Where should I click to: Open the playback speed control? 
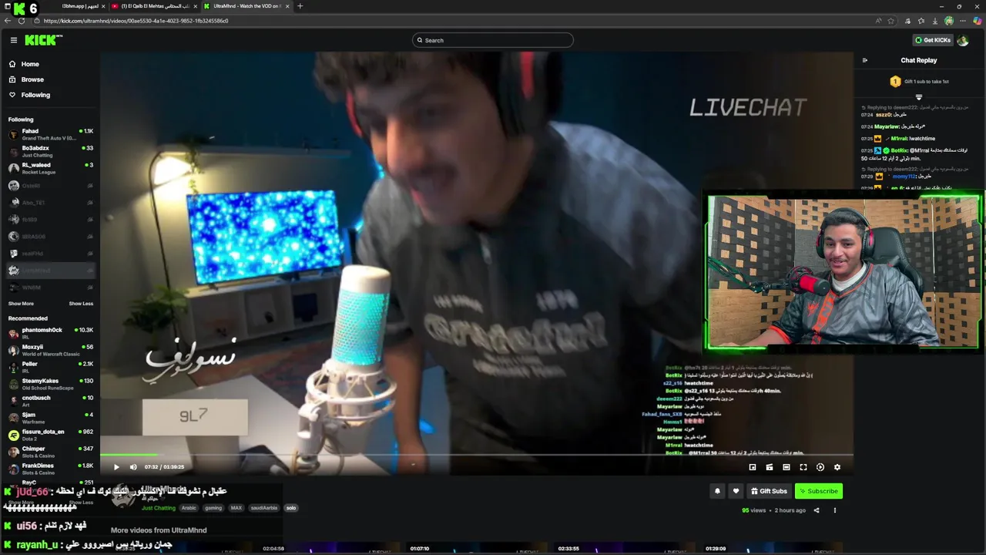point(820,467)
